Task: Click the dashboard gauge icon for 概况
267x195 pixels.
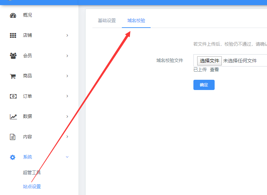Action: pyautogui.click(x=13, y=15)
